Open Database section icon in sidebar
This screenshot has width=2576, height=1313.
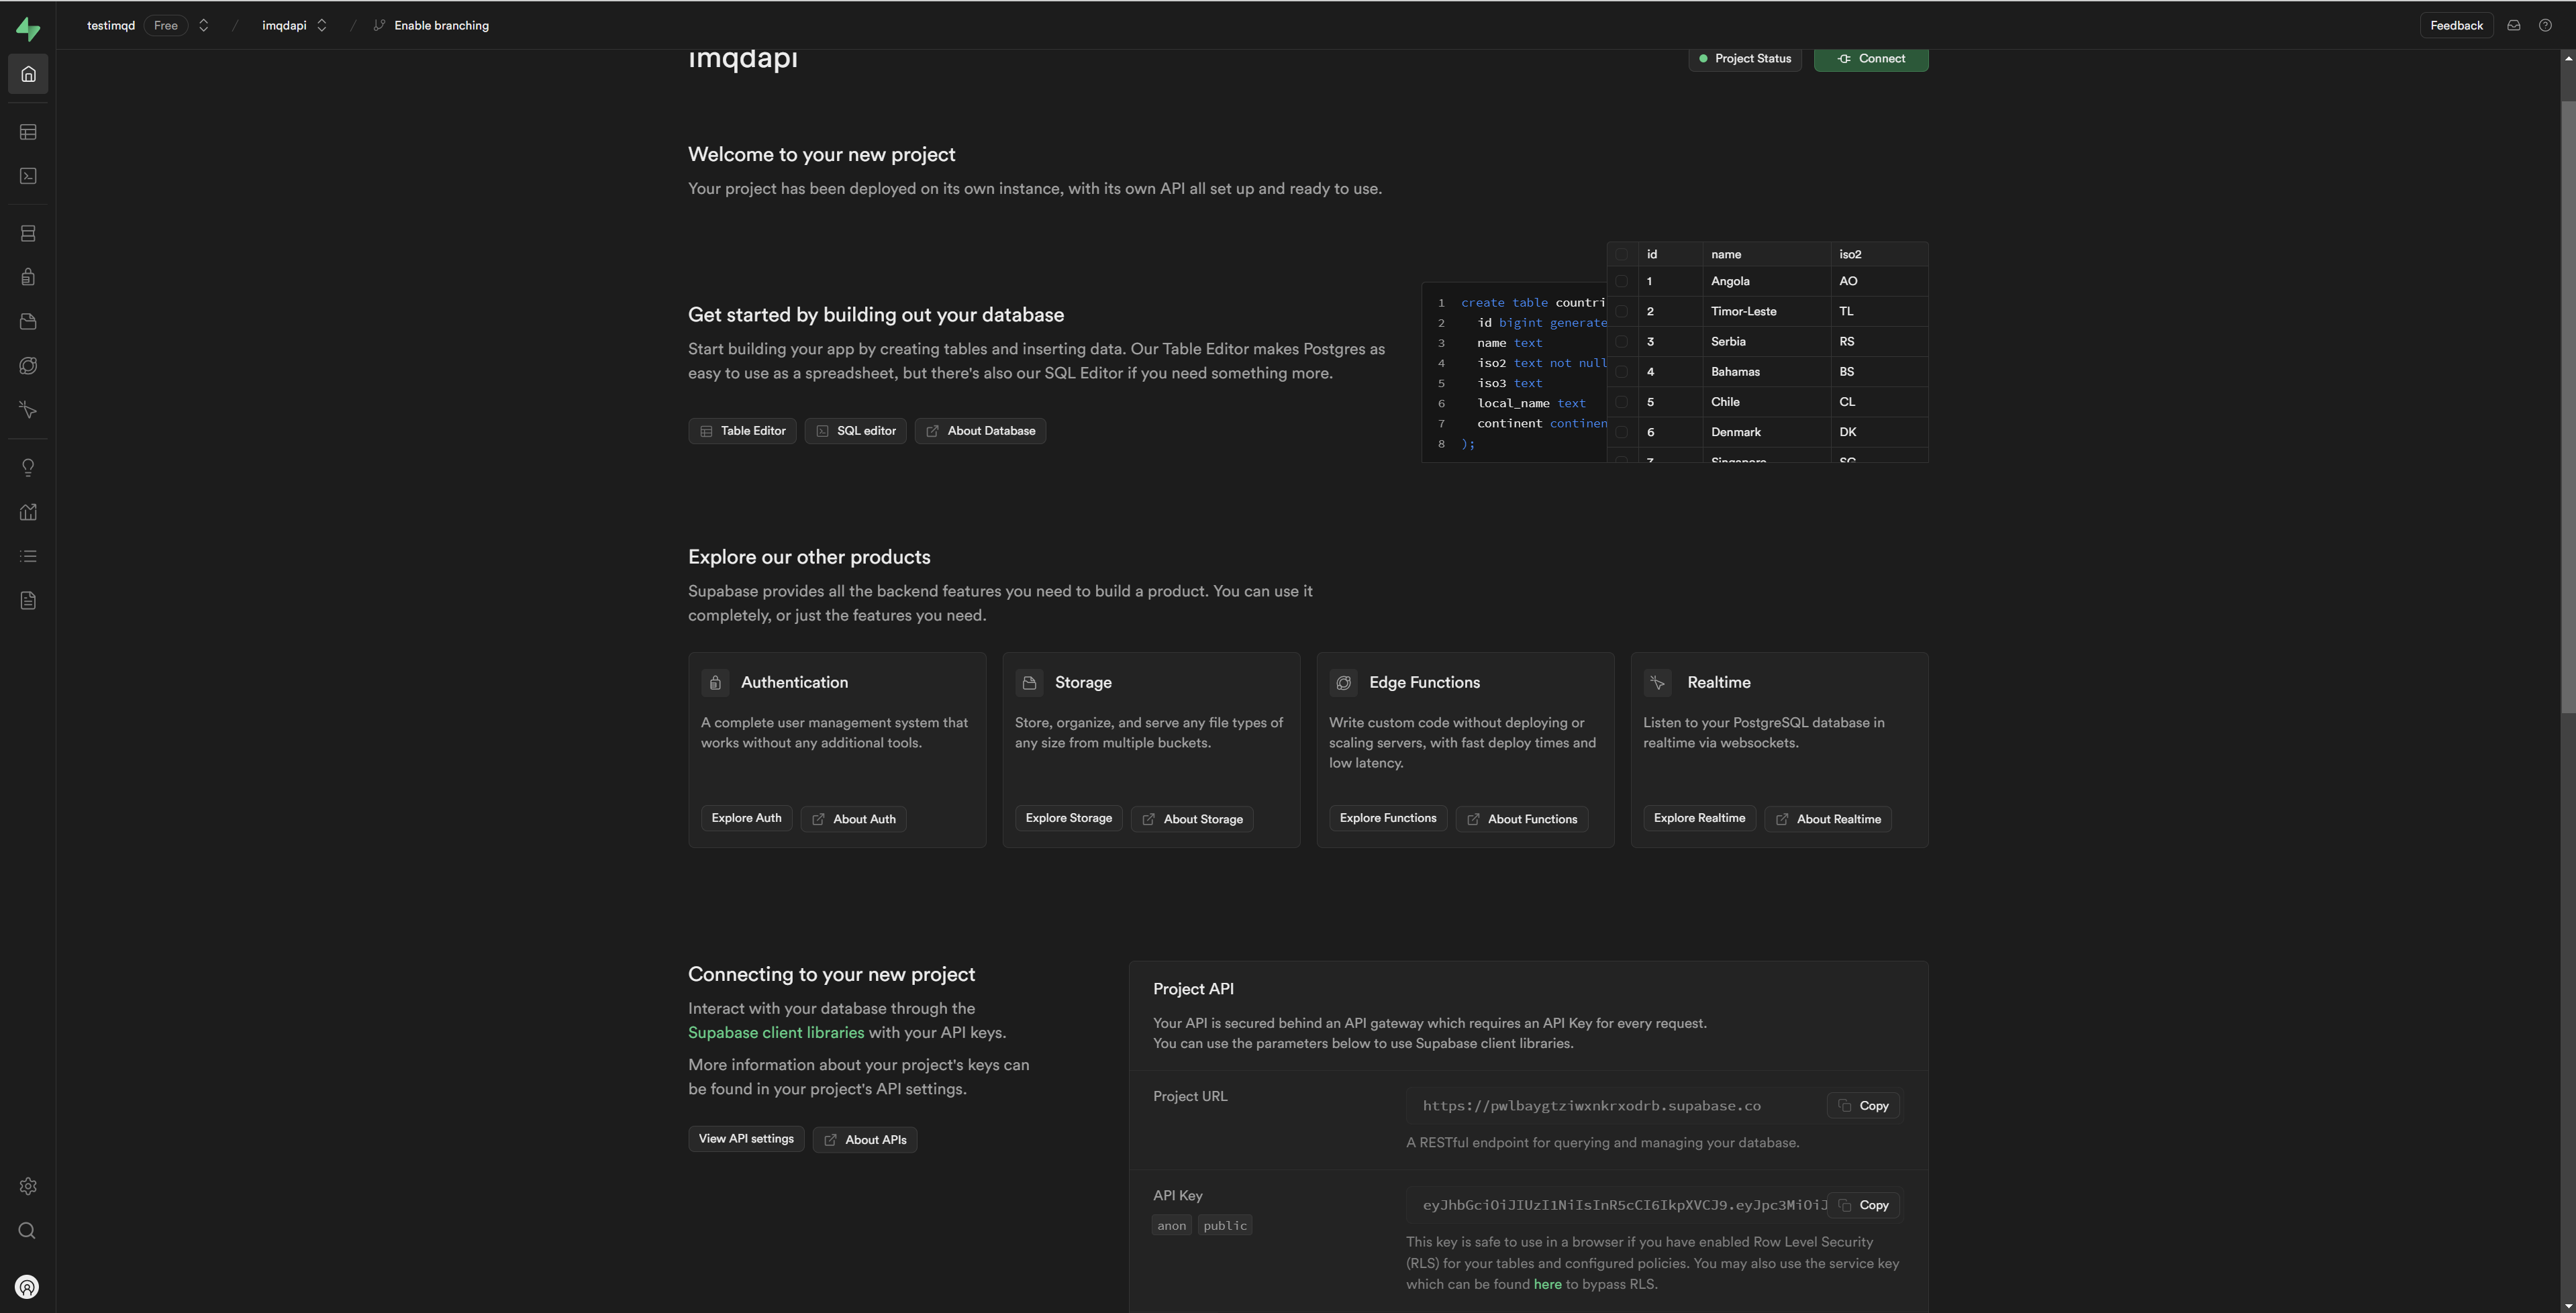coord(28,234)
